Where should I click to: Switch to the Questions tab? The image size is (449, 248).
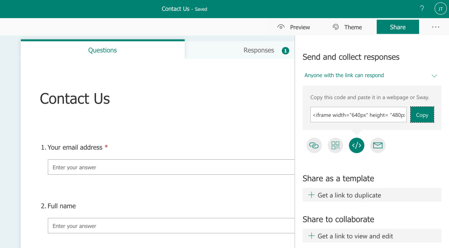(x=102, y=50)
